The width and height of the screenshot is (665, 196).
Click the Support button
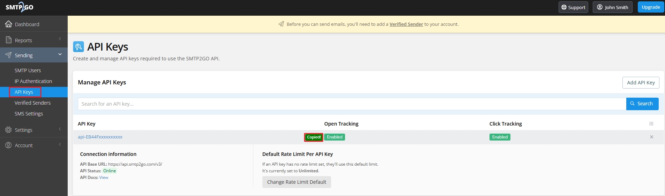pos(573,7)
